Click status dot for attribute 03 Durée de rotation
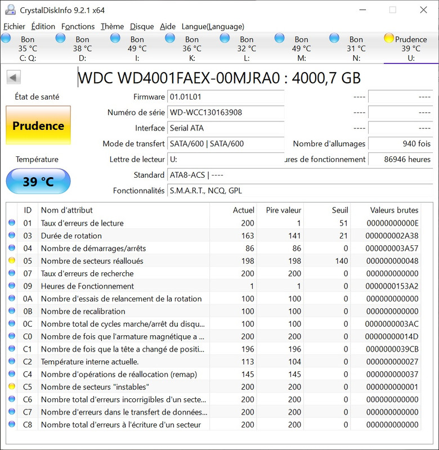439x450 pixels. click(12, 235)
